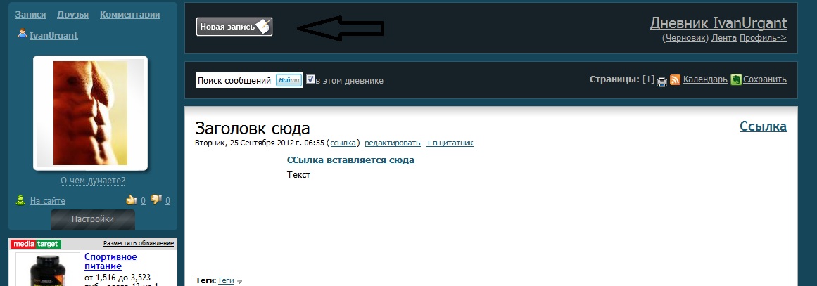Click the thumbs up rating icon
817x286 pixels.
[x=132, y=200]
